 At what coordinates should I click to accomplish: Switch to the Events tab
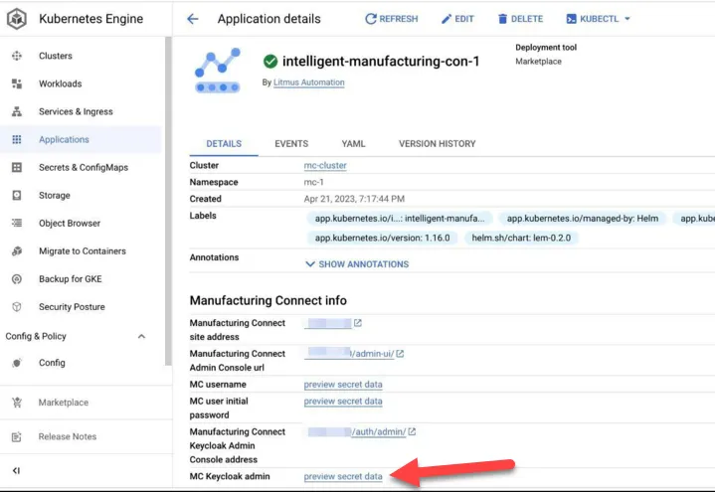[x=291, y=144]
